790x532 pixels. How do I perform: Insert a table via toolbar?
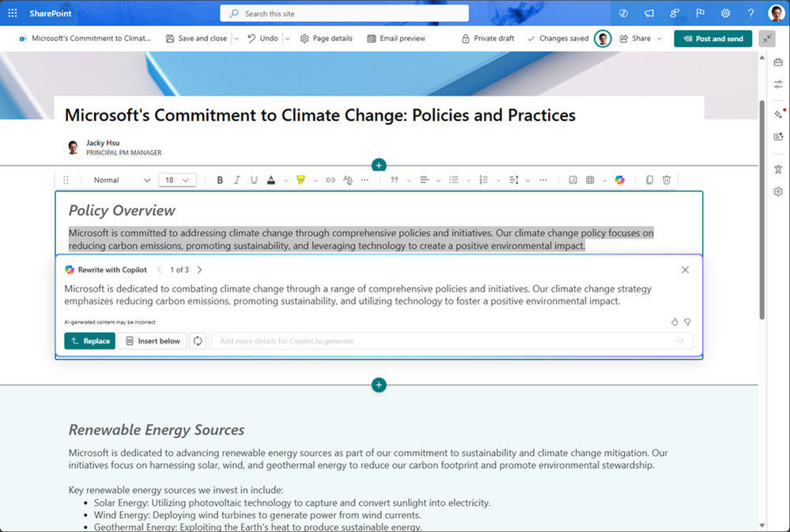[x=590, y=180]
